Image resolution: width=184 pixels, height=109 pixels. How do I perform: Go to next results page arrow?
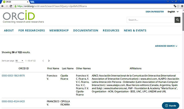pyautogui.click(x=49, y=61)
